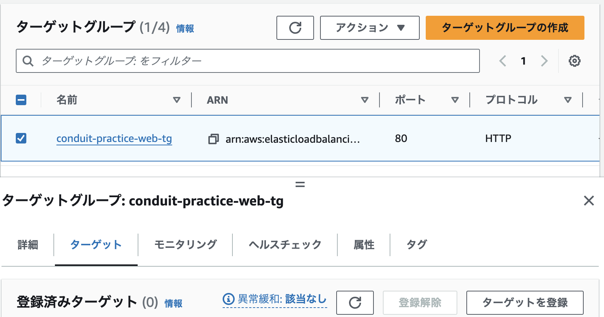Copy the ARN of conduit-practice-web-tg
Screen dimensions: 604x317
coord(214,139)
